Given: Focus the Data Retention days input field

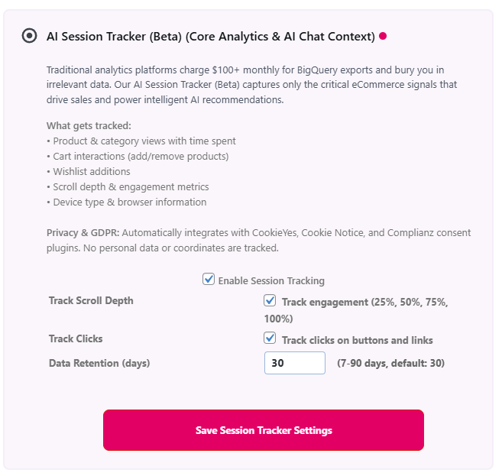Looking at the screenshot, I should pos(294,363).
